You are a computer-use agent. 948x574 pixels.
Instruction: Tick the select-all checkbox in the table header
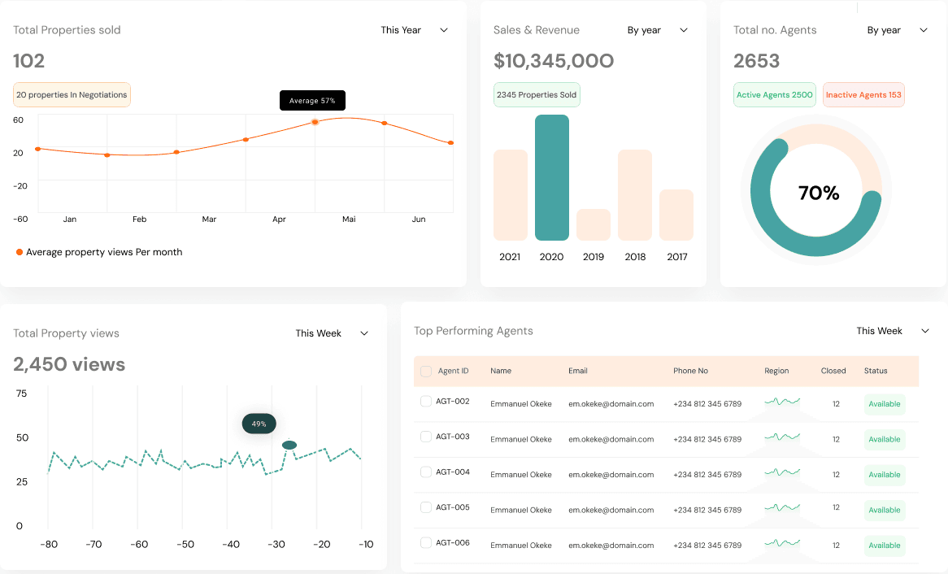426,371
